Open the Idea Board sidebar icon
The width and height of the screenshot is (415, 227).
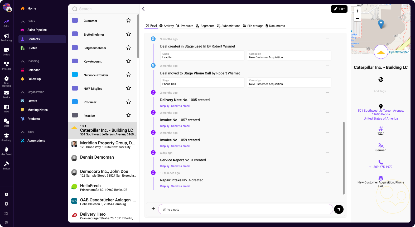[6, 150]
